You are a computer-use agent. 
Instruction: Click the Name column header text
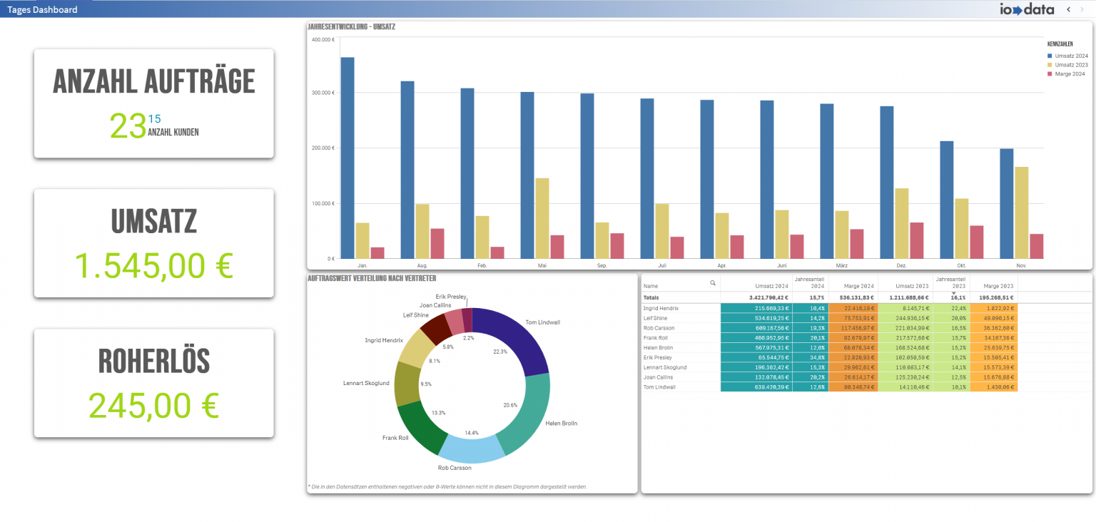pos(650,285)
